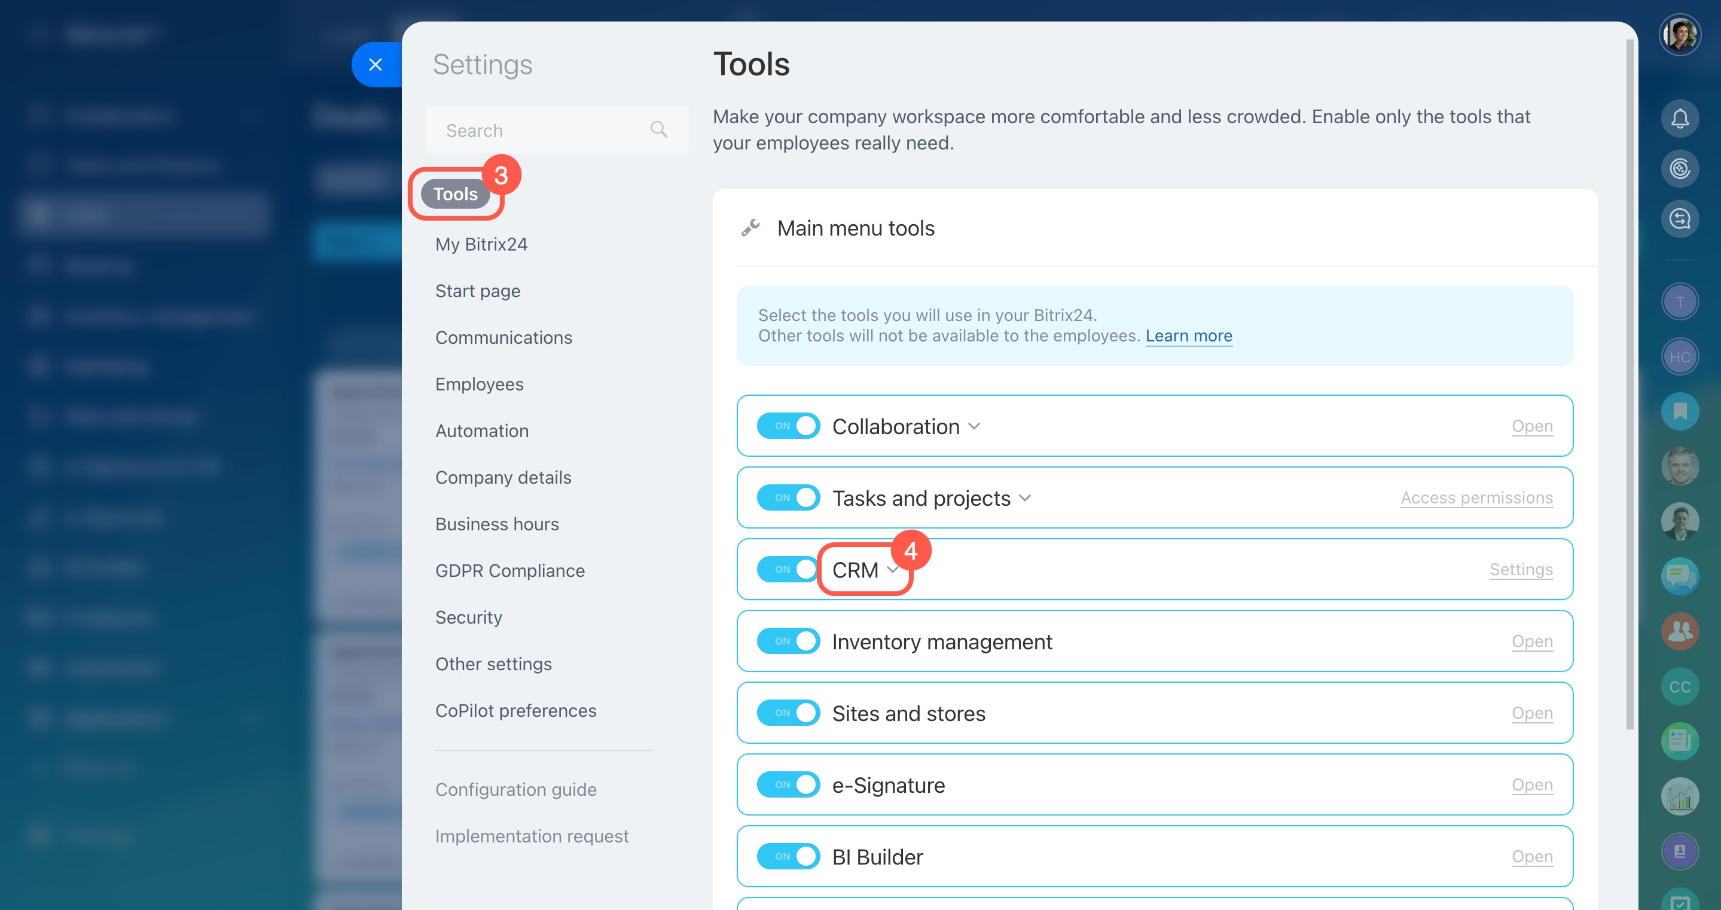Click the chat arrows icon in right bar

(1680, 218)
